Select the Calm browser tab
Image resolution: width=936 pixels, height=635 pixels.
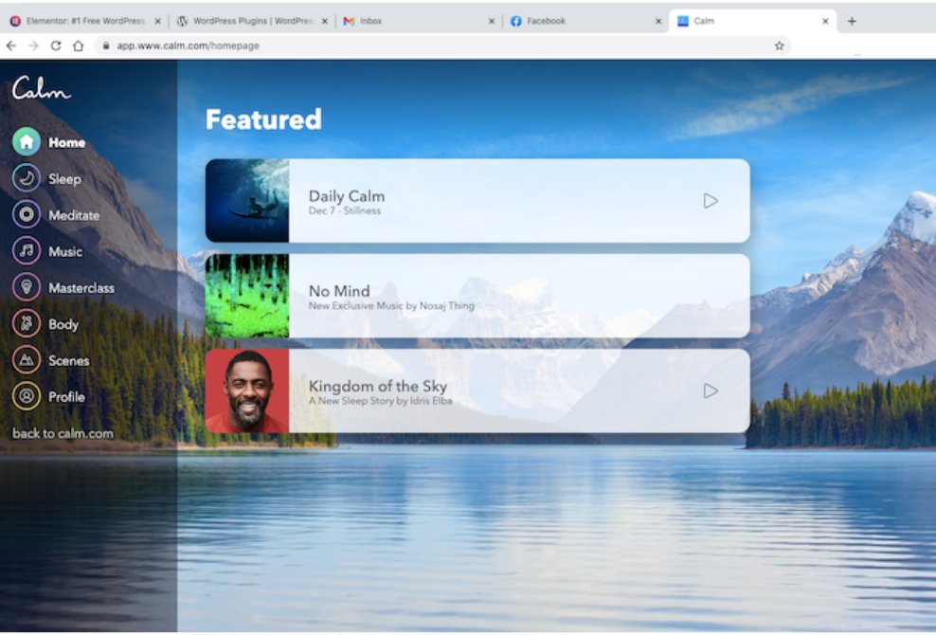pyautogui.click(x=753, y=21)
